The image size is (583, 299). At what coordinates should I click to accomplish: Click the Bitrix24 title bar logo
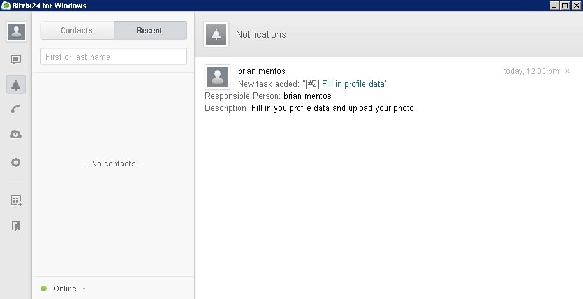[x=6, y=6]
